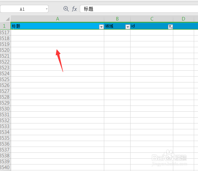Expand the Name Box dropdown arrow
The height and width of the screenshot is (171, 198).
pos(47,9)
